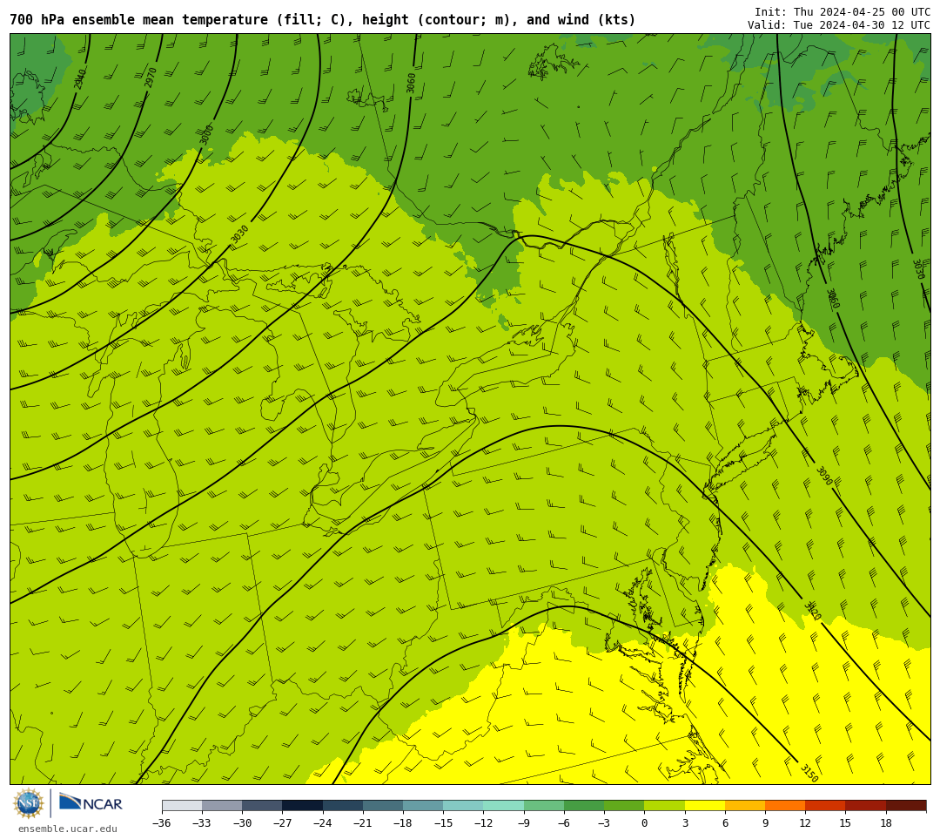The image size is (940, 839).
Task: Click the NSF logo emblem
Action: coord(29,803)
